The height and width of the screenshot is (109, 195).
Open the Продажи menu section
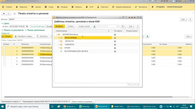click(x=62, y=7)
